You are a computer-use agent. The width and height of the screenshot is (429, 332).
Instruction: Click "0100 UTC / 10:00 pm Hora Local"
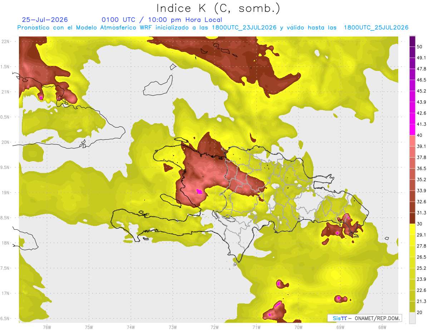point(162,20)
